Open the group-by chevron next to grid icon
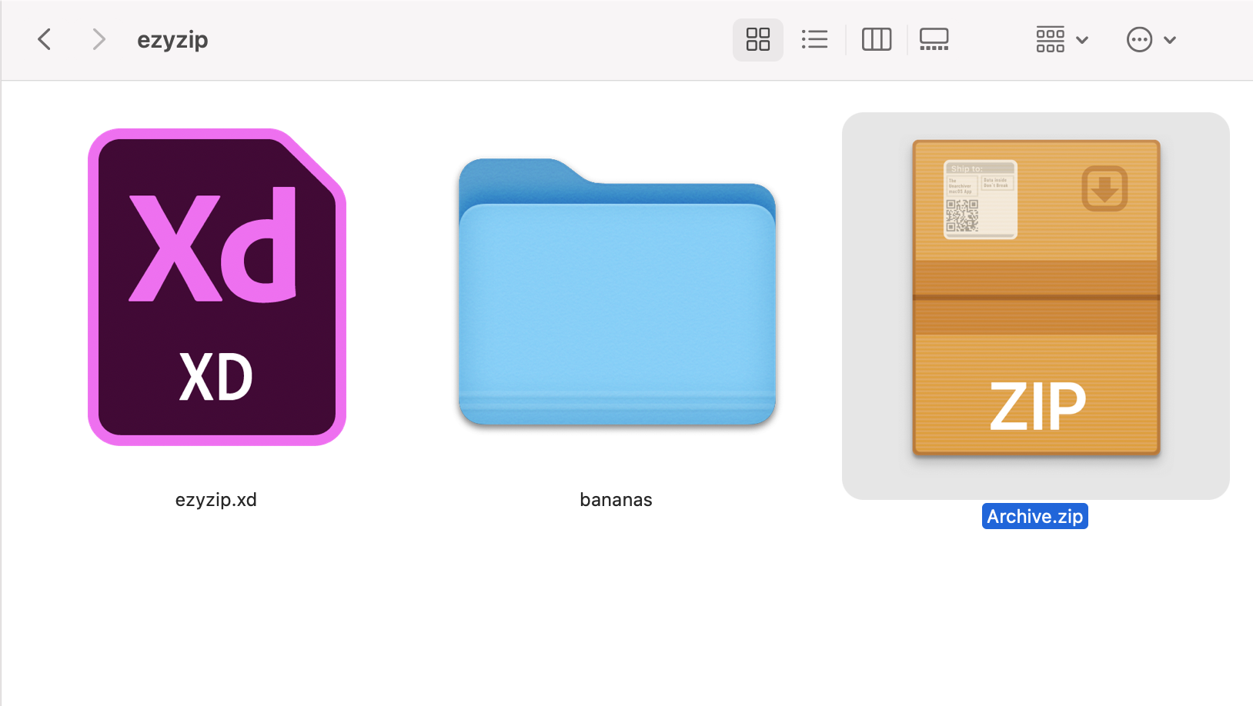1253x706 pixels. (1082, 39)
